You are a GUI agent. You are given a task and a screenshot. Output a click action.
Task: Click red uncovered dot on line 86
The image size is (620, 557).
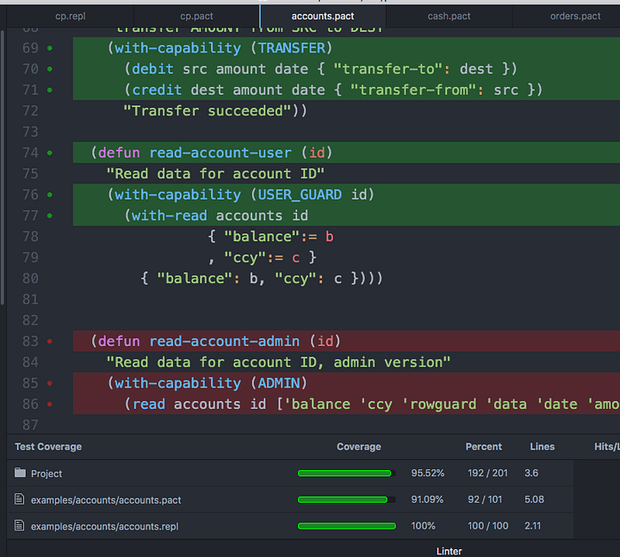pyautogui.click(x=50, y=405)
